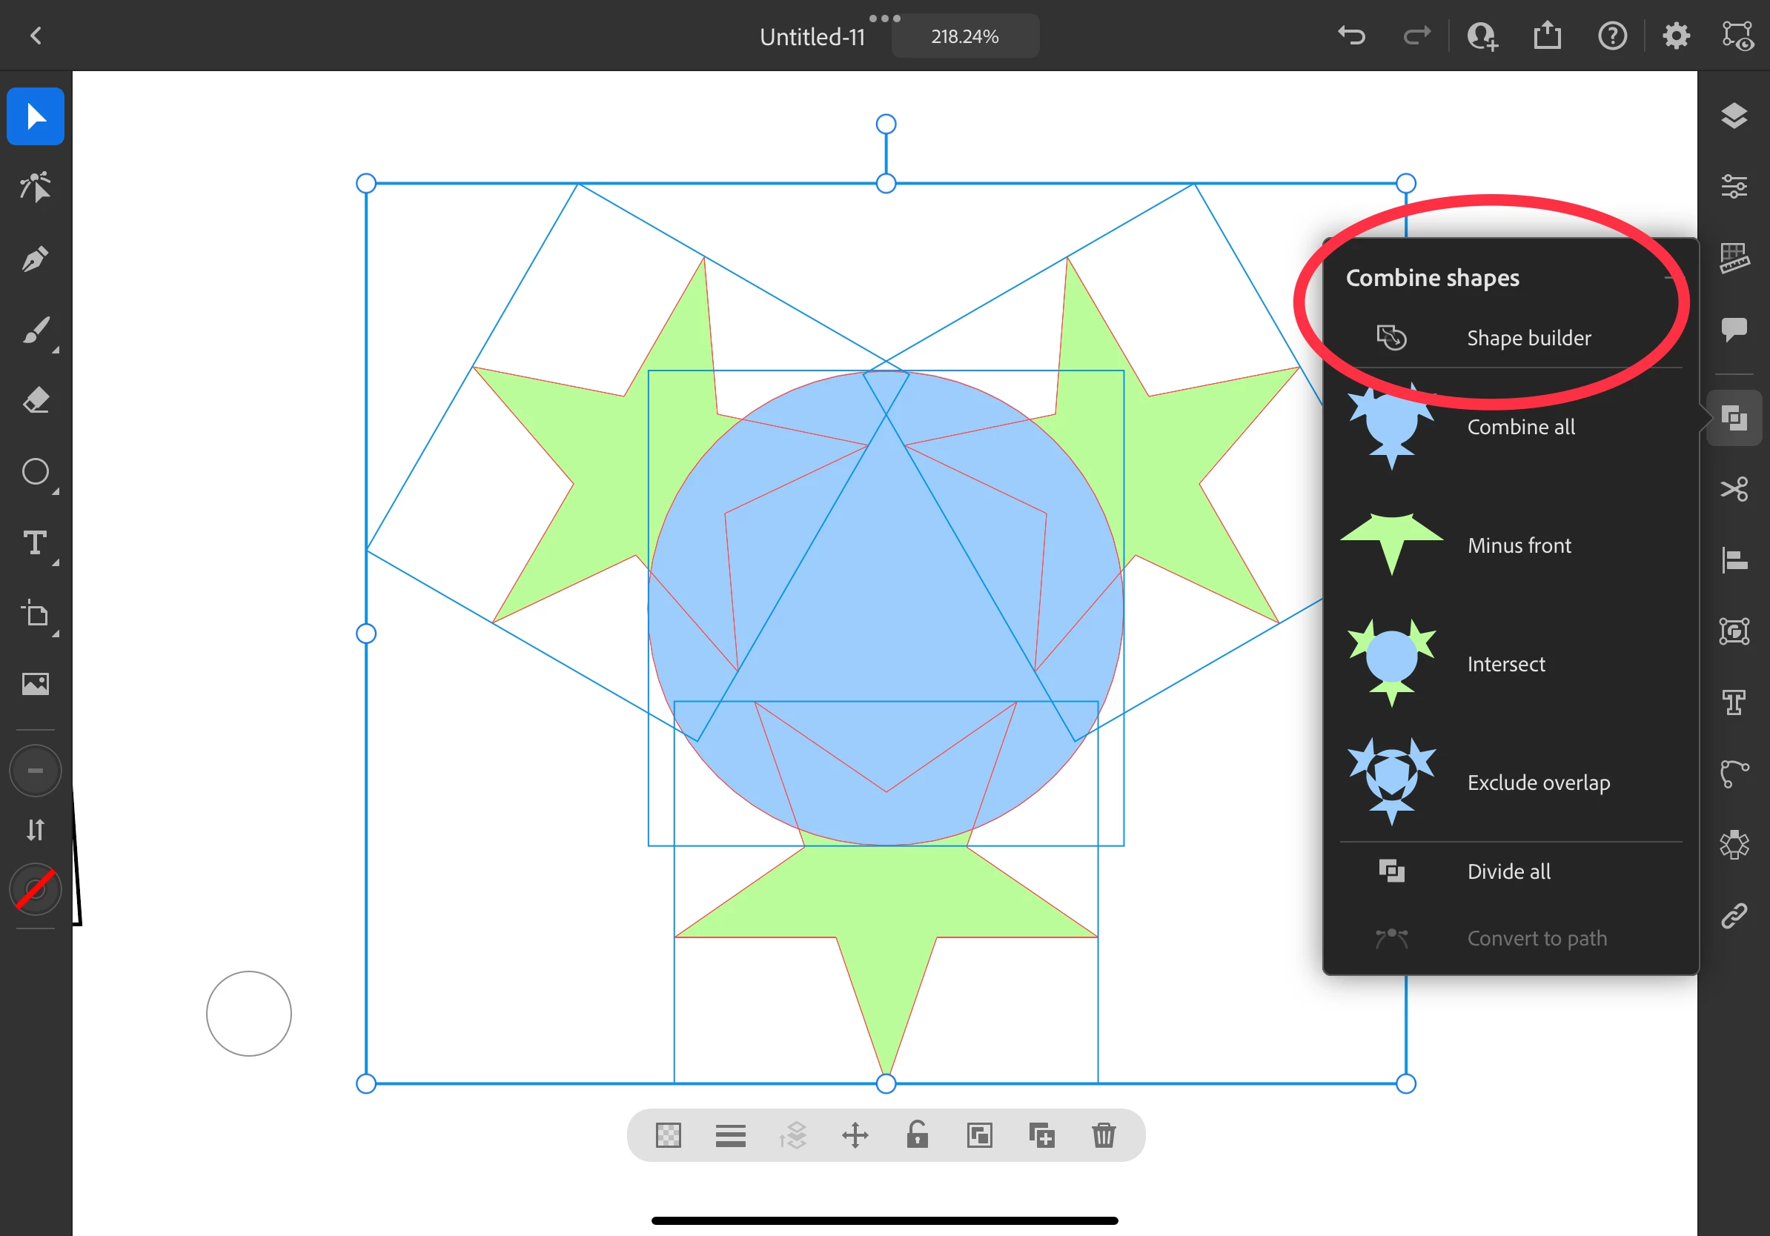Click Divide all
Image resolution: width=1770 pixels, height=1236 pixels.
[x=1508, y=871]
